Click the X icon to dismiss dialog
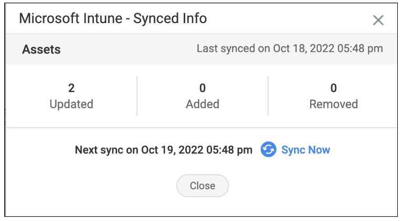 click(x=378, y=20)
